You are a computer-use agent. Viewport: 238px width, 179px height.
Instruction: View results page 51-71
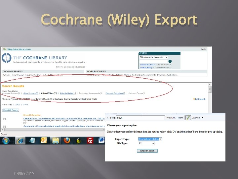[x=25, y=104]
